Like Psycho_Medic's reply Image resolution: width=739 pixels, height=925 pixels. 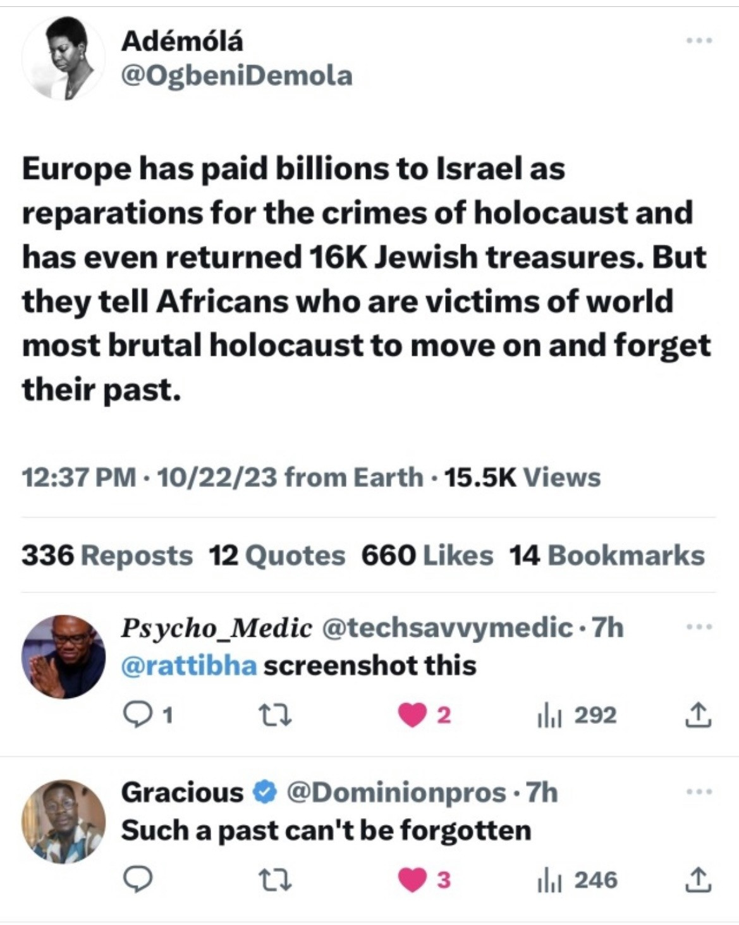[x=413, y=716]
